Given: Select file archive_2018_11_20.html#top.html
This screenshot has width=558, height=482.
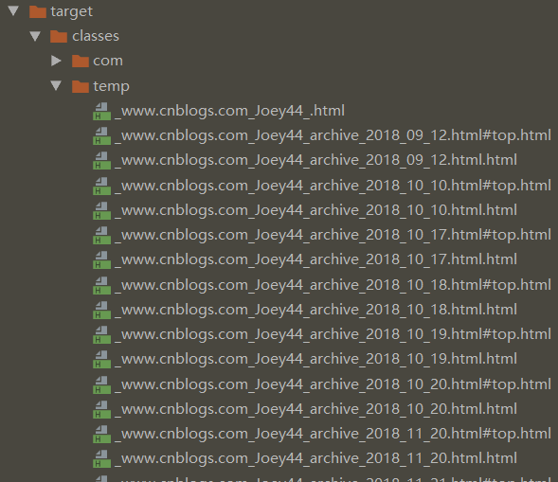Looking at the screenshot, I should [x=333, y=434].
